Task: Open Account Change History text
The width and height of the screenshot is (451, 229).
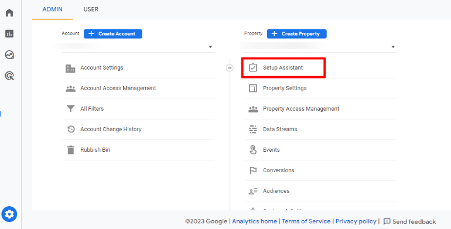Action: 111,129
